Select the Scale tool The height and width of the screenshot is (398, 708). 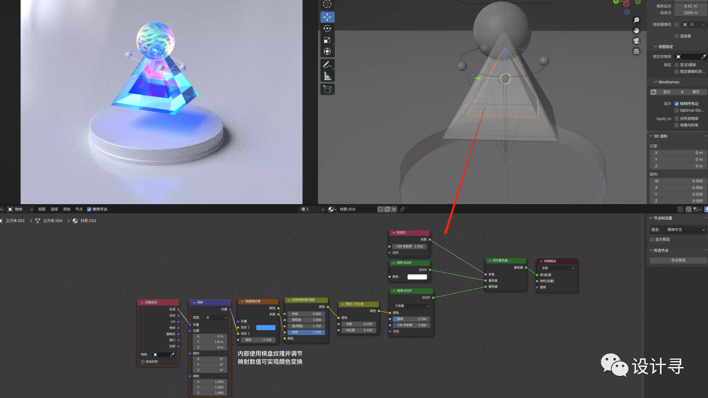(x=327, y=40)
